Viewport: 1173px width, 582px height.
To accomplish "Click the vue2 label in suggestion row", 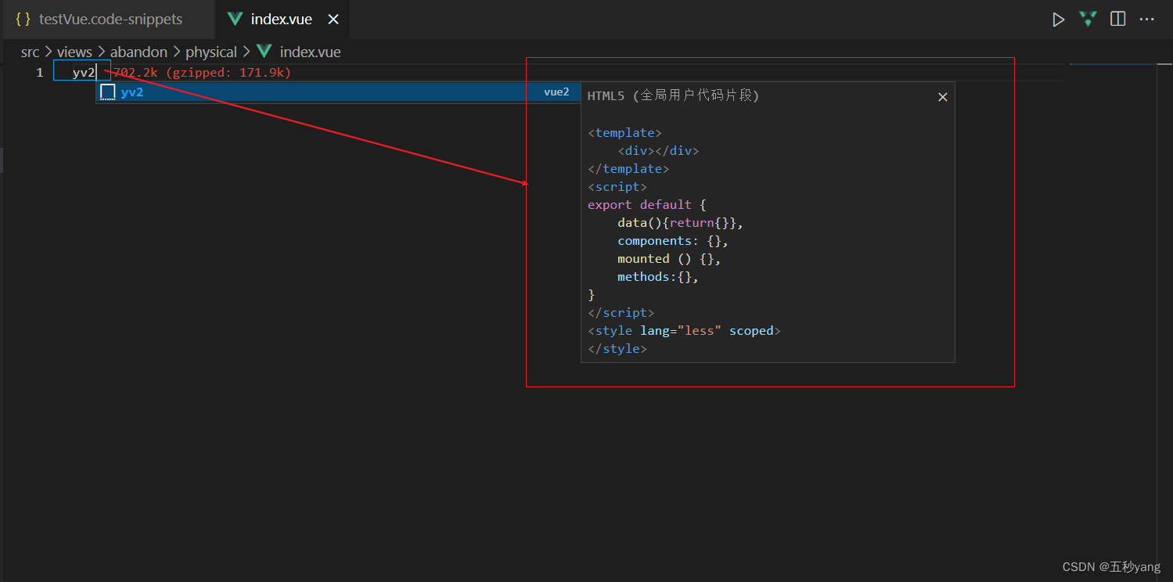I will (556, 92).
